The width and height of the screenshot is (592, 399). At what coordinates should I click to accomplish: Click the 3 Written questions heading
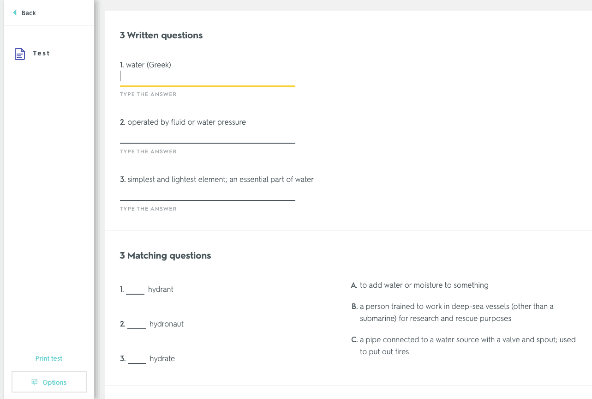click(x=161, y=36)
